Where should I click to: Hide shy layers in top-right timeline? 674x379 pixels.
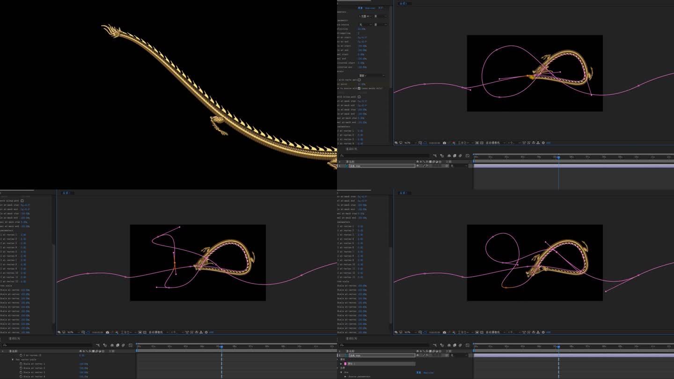pos(449,156)
